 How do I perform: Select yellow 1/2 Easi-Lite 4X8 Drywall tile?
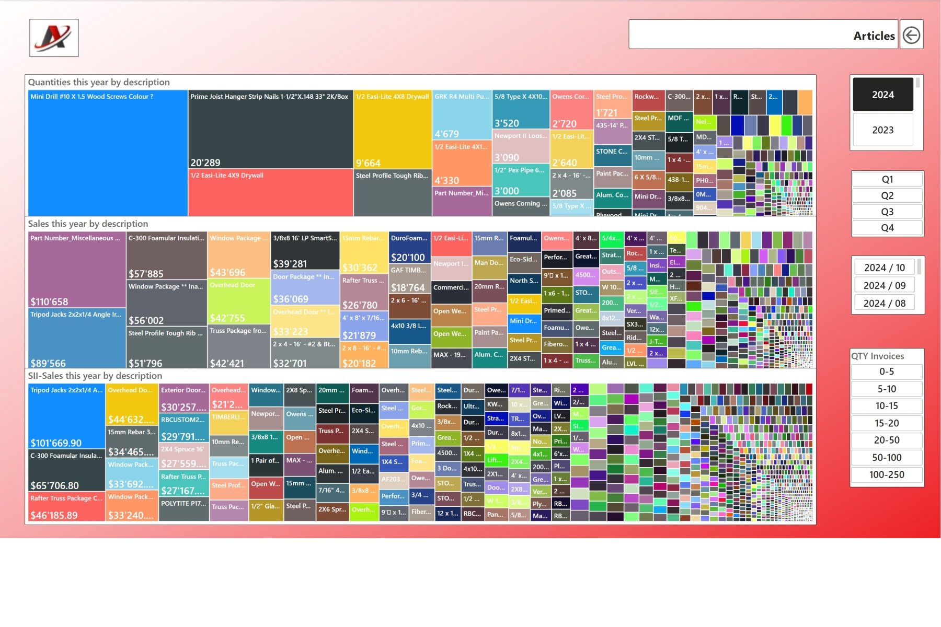pyautogui.click(x=393, y=130)
